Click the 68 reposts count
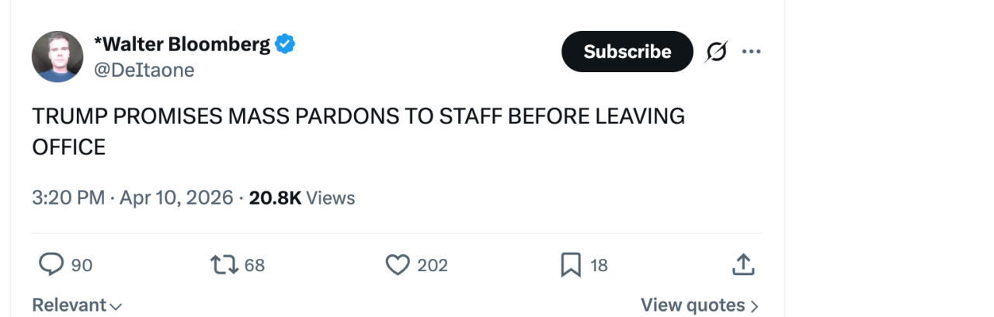Viewport: 994px width, 317px height. [x=255, y=265]
